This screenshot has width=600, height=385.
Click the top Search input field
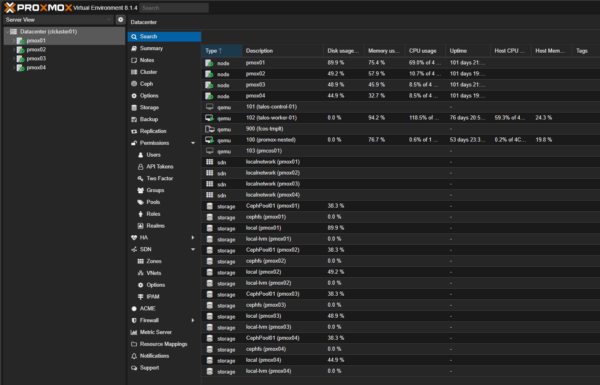pyautogui.click(x=174, y=8)
